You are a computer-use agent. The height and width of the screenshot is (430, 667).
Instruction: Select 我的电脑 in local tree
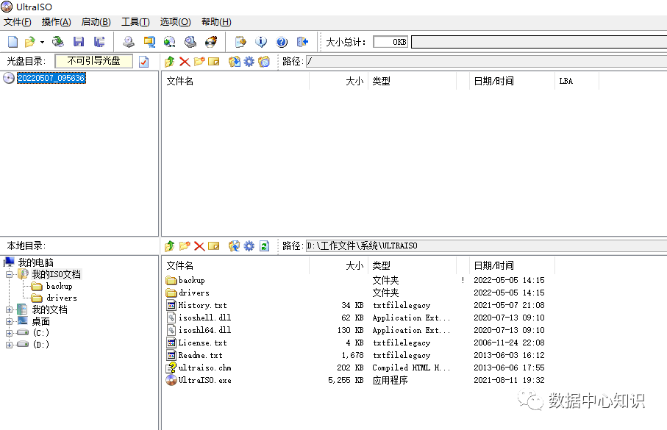(36, 262)
